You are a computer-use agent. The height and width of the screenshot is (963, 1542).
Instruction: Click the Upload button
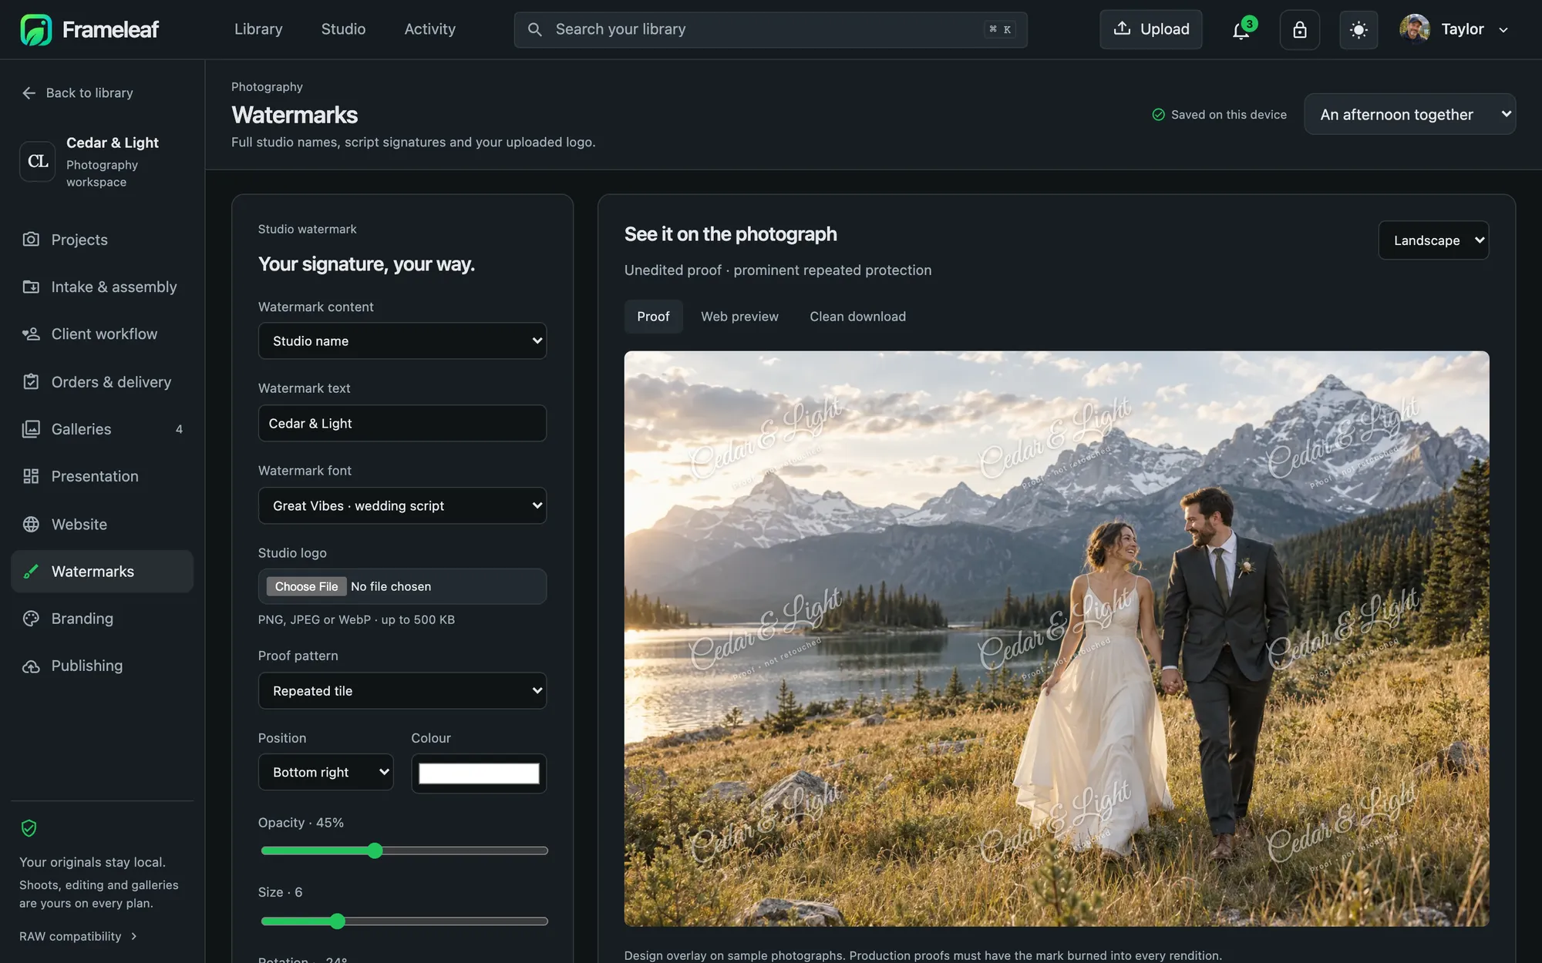1150,29
